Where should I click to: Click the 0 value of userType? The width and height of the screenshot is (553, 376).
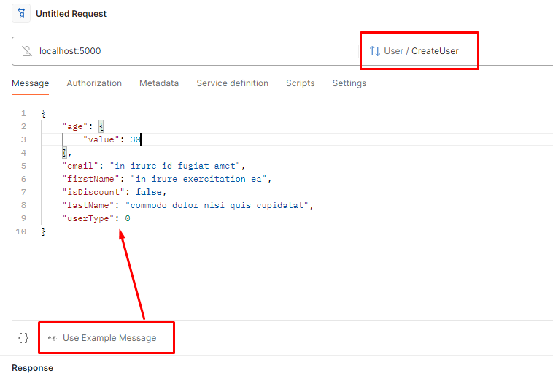click(128, 218)
